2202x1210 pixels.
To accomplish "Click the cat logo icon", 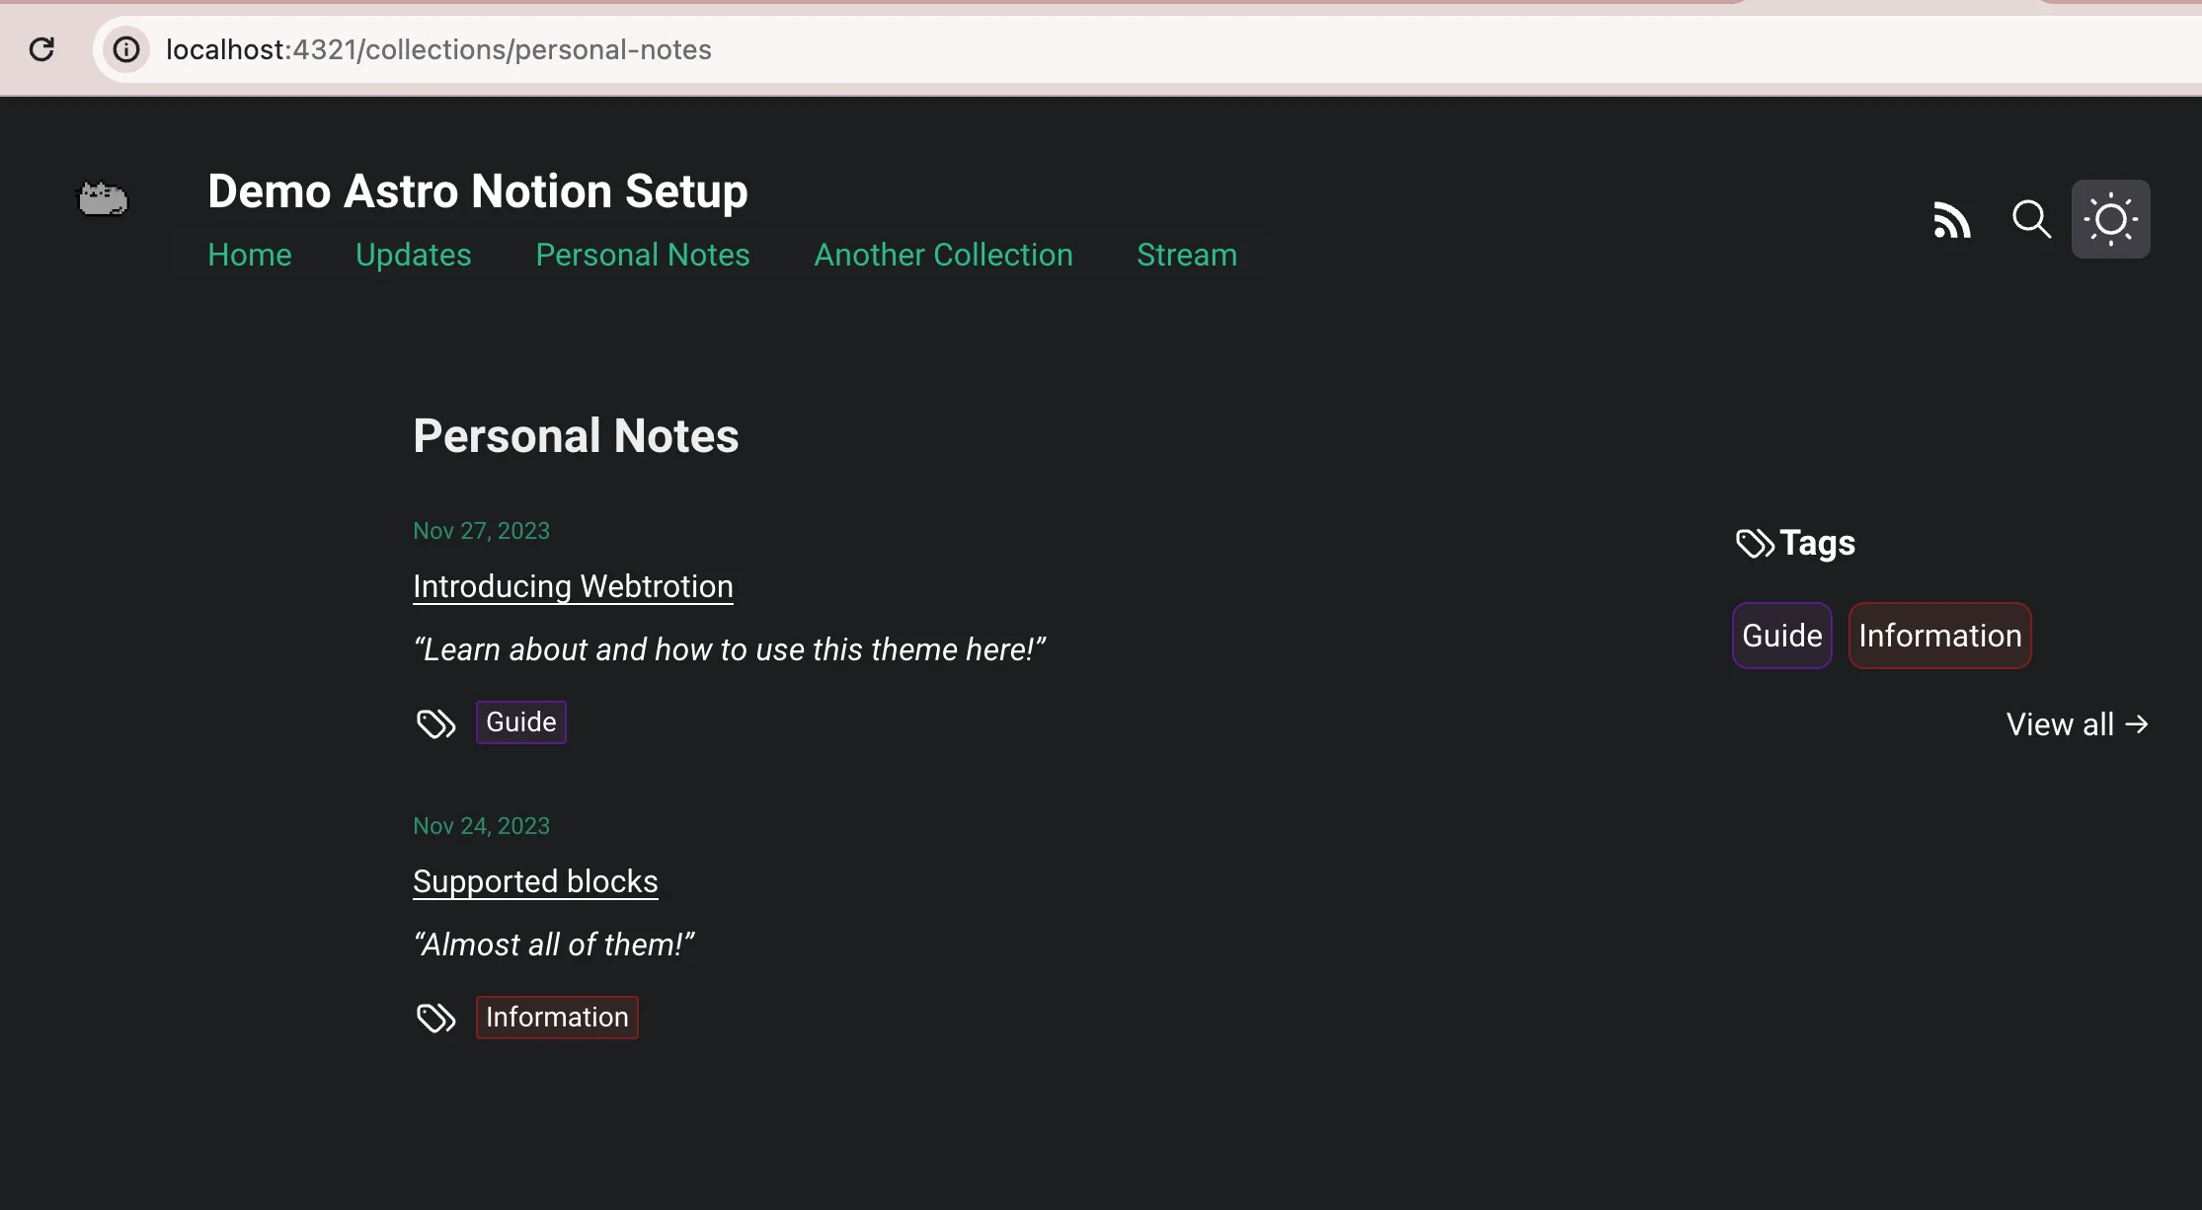I will pyautogui.click(x=103, y=199).
